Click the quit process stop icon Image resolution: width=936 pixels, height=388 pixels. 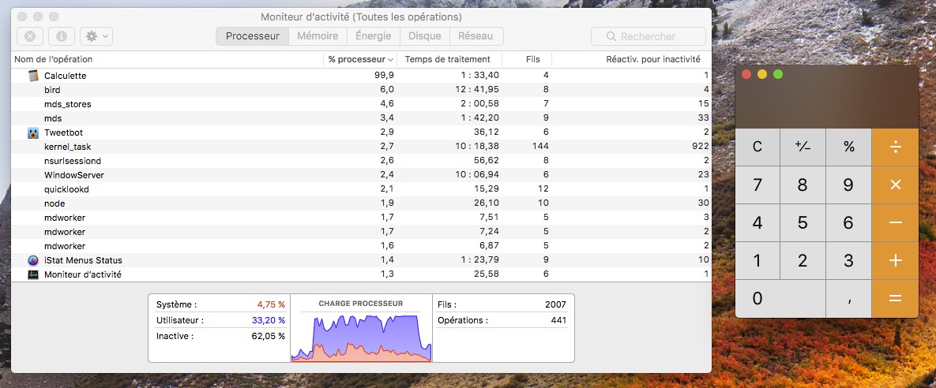click(x=30, y=36)
